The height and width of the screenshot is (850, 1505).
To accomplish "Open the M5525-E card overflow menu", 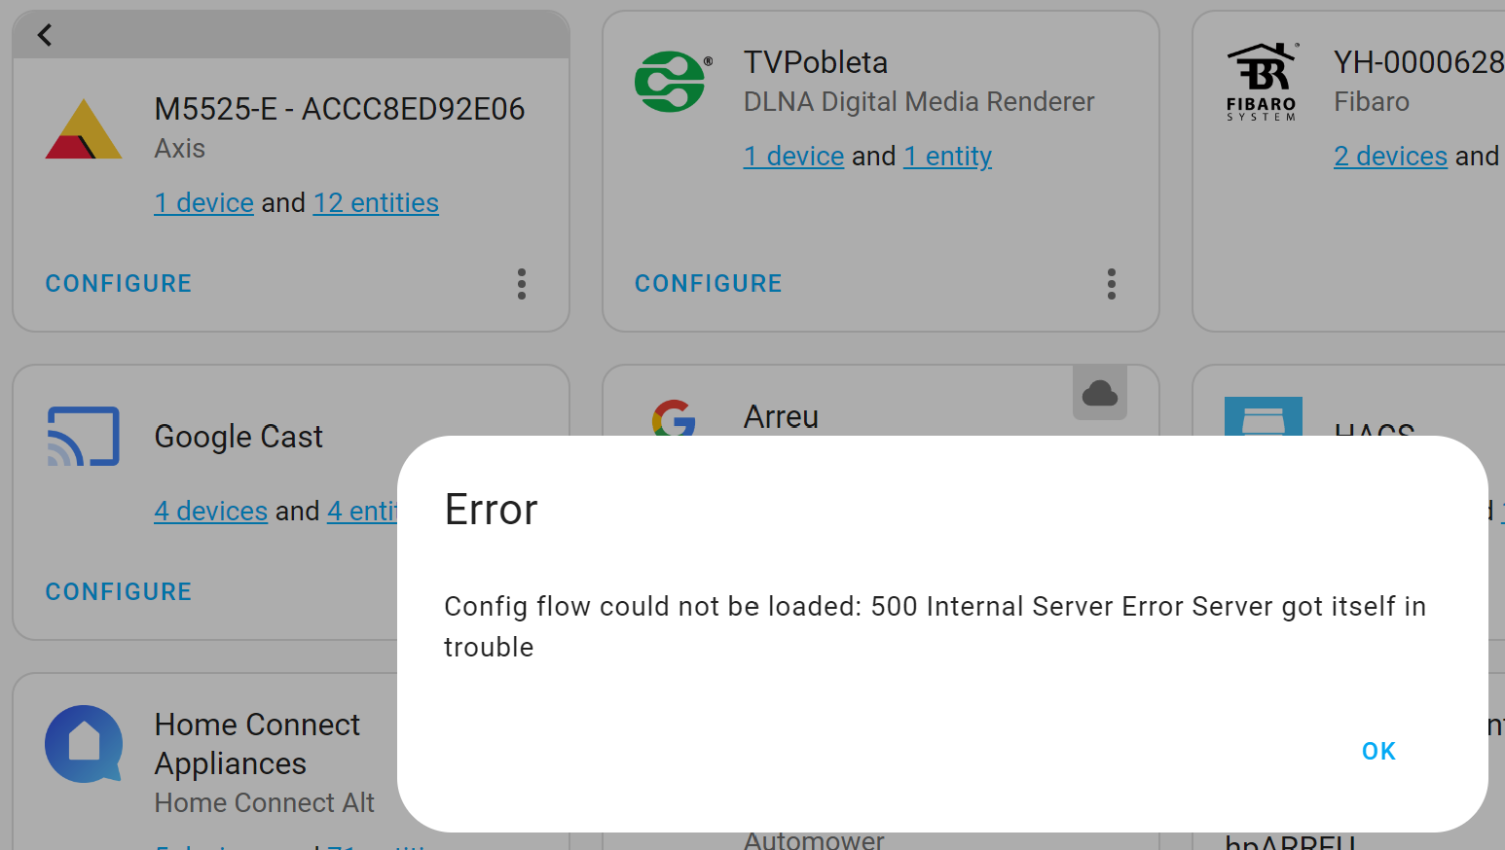I will point(522,284).
